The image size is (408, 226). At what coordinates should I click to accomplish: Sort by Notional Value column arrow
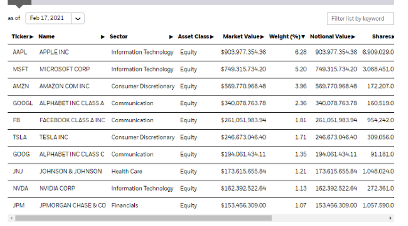click(x=353, y=37)
